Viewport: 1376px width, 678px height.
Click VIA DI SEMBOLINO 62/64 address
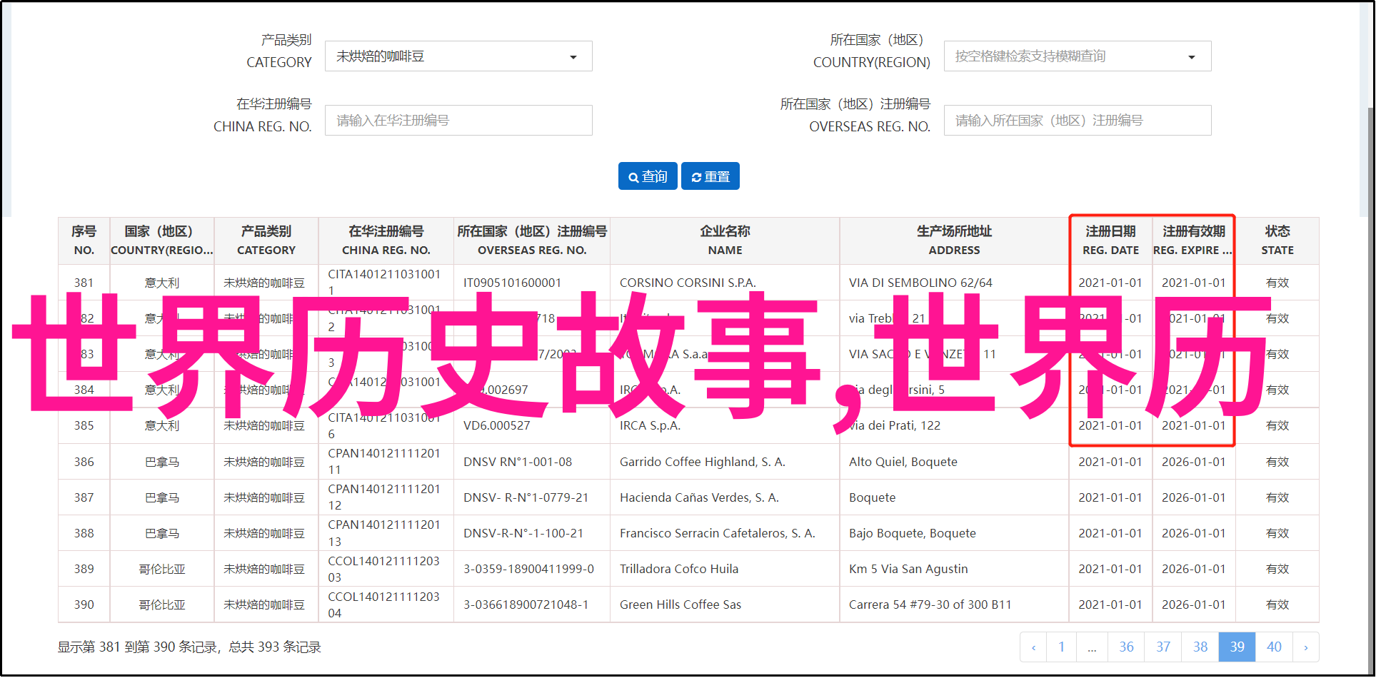920,283
